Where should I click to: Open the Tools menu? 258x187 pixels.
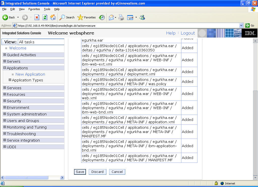pyautogui.click(x=47, y=9)
